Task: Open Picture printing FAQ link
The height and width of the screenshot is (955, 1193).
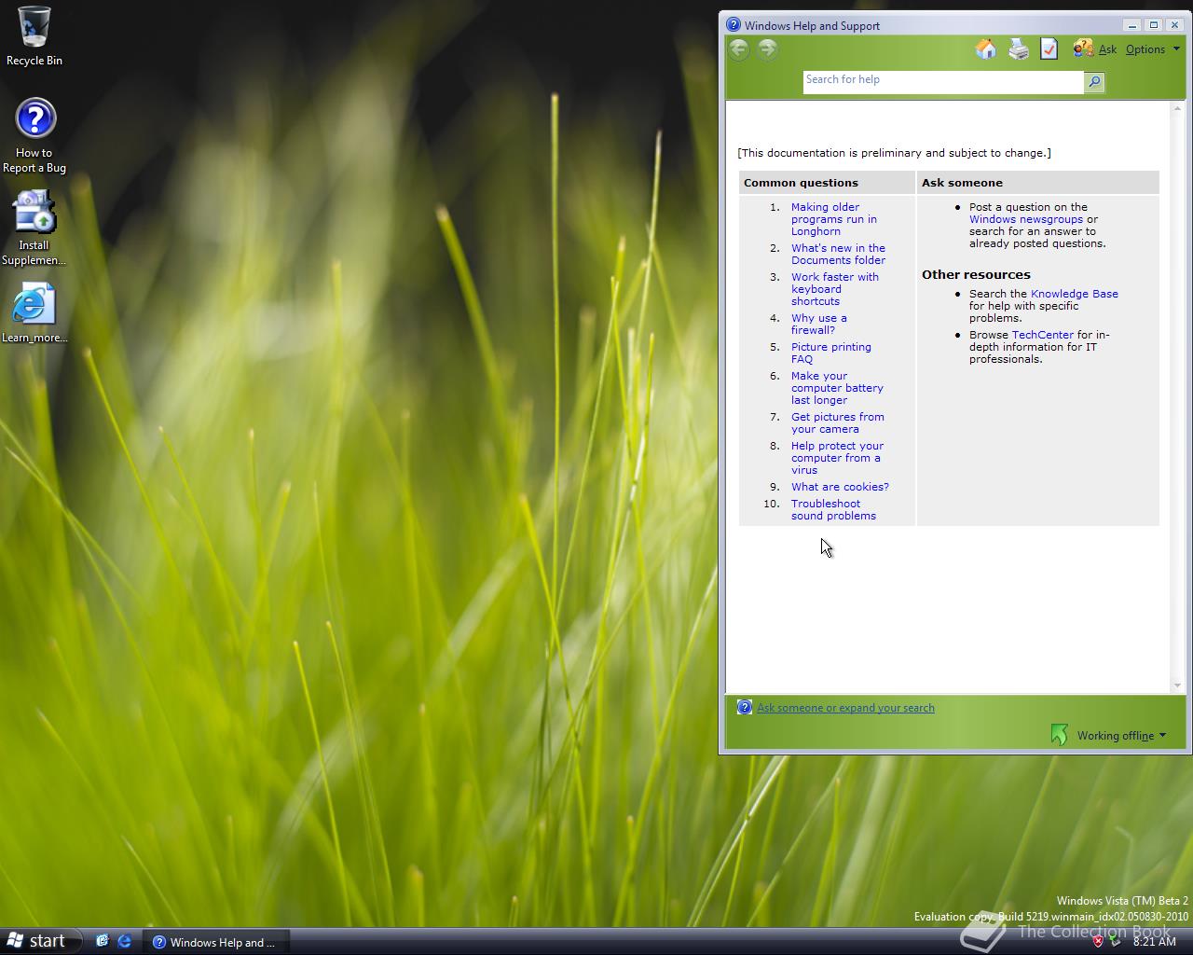Action: pos(831,353)
